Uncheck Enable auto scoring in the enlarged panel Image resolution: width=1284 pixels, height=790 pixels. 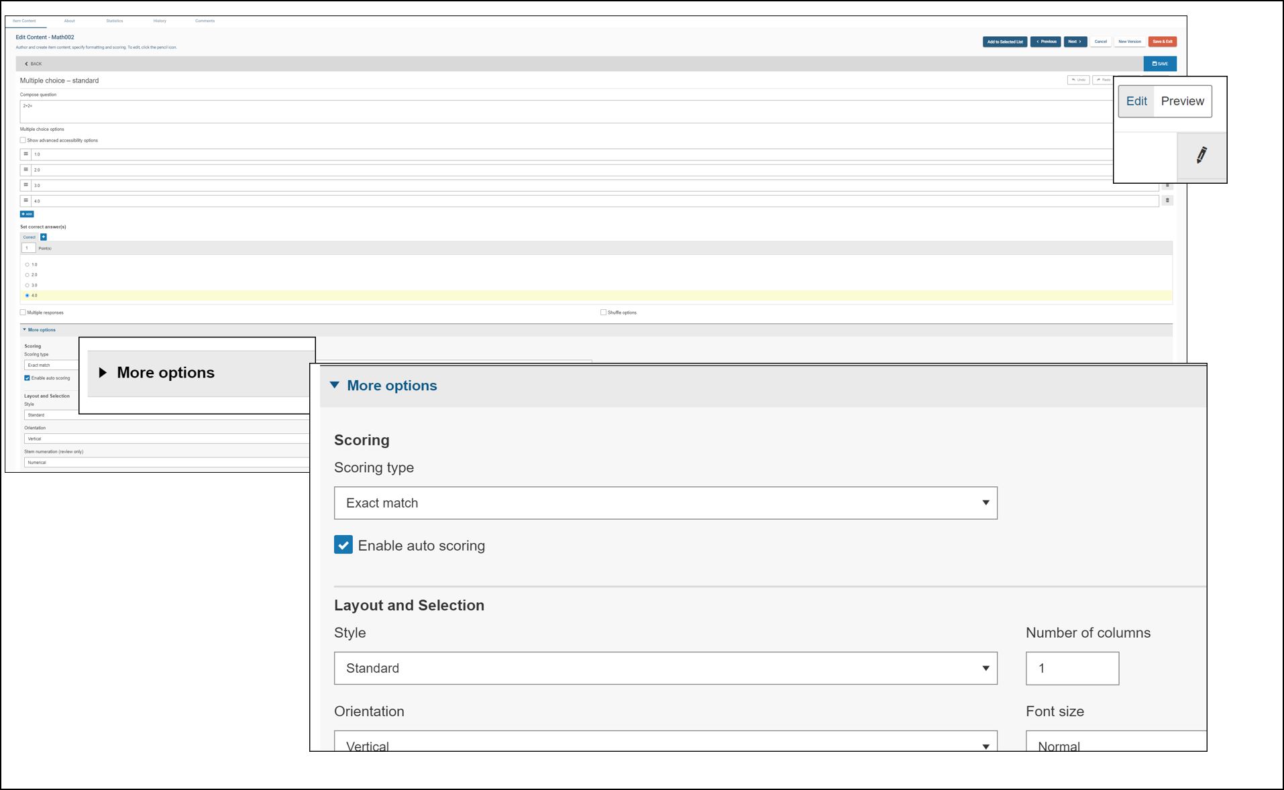pyautogui.click(x=343, y=545)
